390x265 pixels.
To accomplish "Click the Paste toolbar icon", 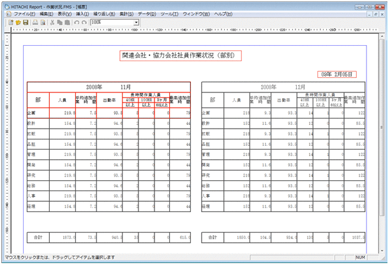I will tap(67, 22).
